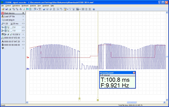Screen dimensions: 169x107
Task: Click the red channel 1 zero-level marker
Action: pos(28,57)
